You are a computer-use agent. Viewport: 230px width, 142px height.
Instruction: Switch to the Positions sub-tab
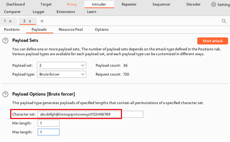[12, 30]
